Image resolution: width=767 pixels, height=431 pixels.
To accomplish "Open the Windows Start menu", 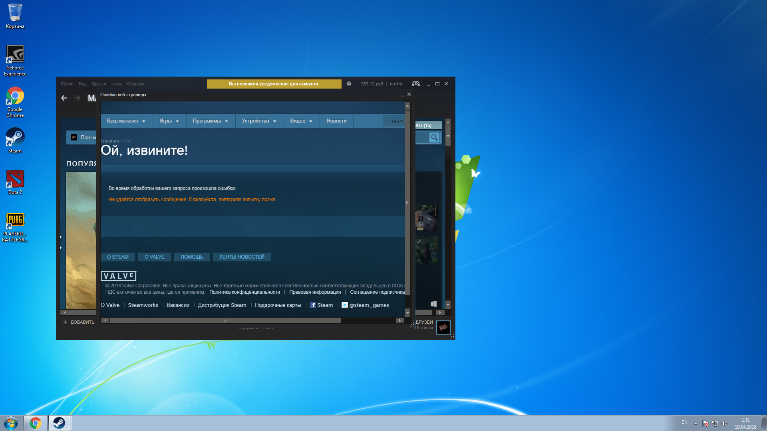I will (11, 423).
